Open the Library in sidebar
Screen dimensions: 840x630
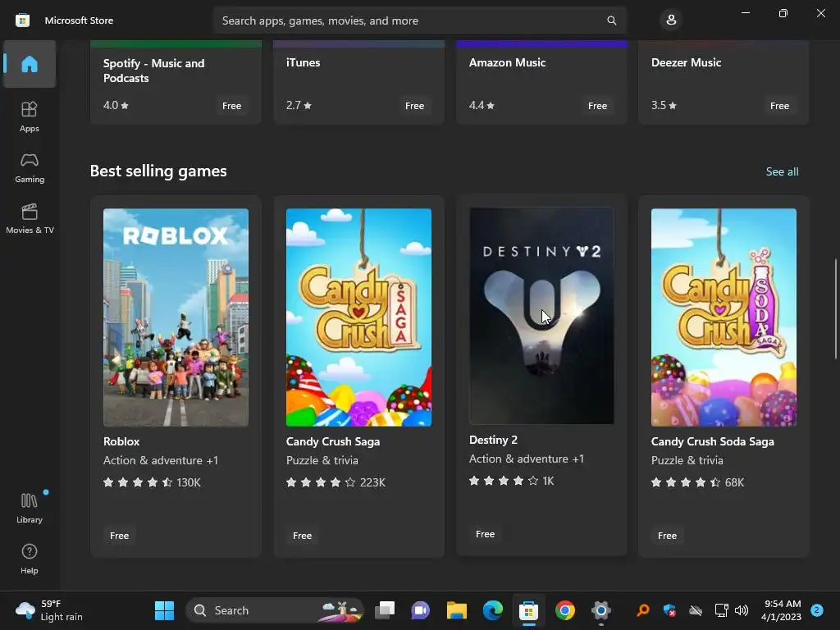tap(30, 508)
